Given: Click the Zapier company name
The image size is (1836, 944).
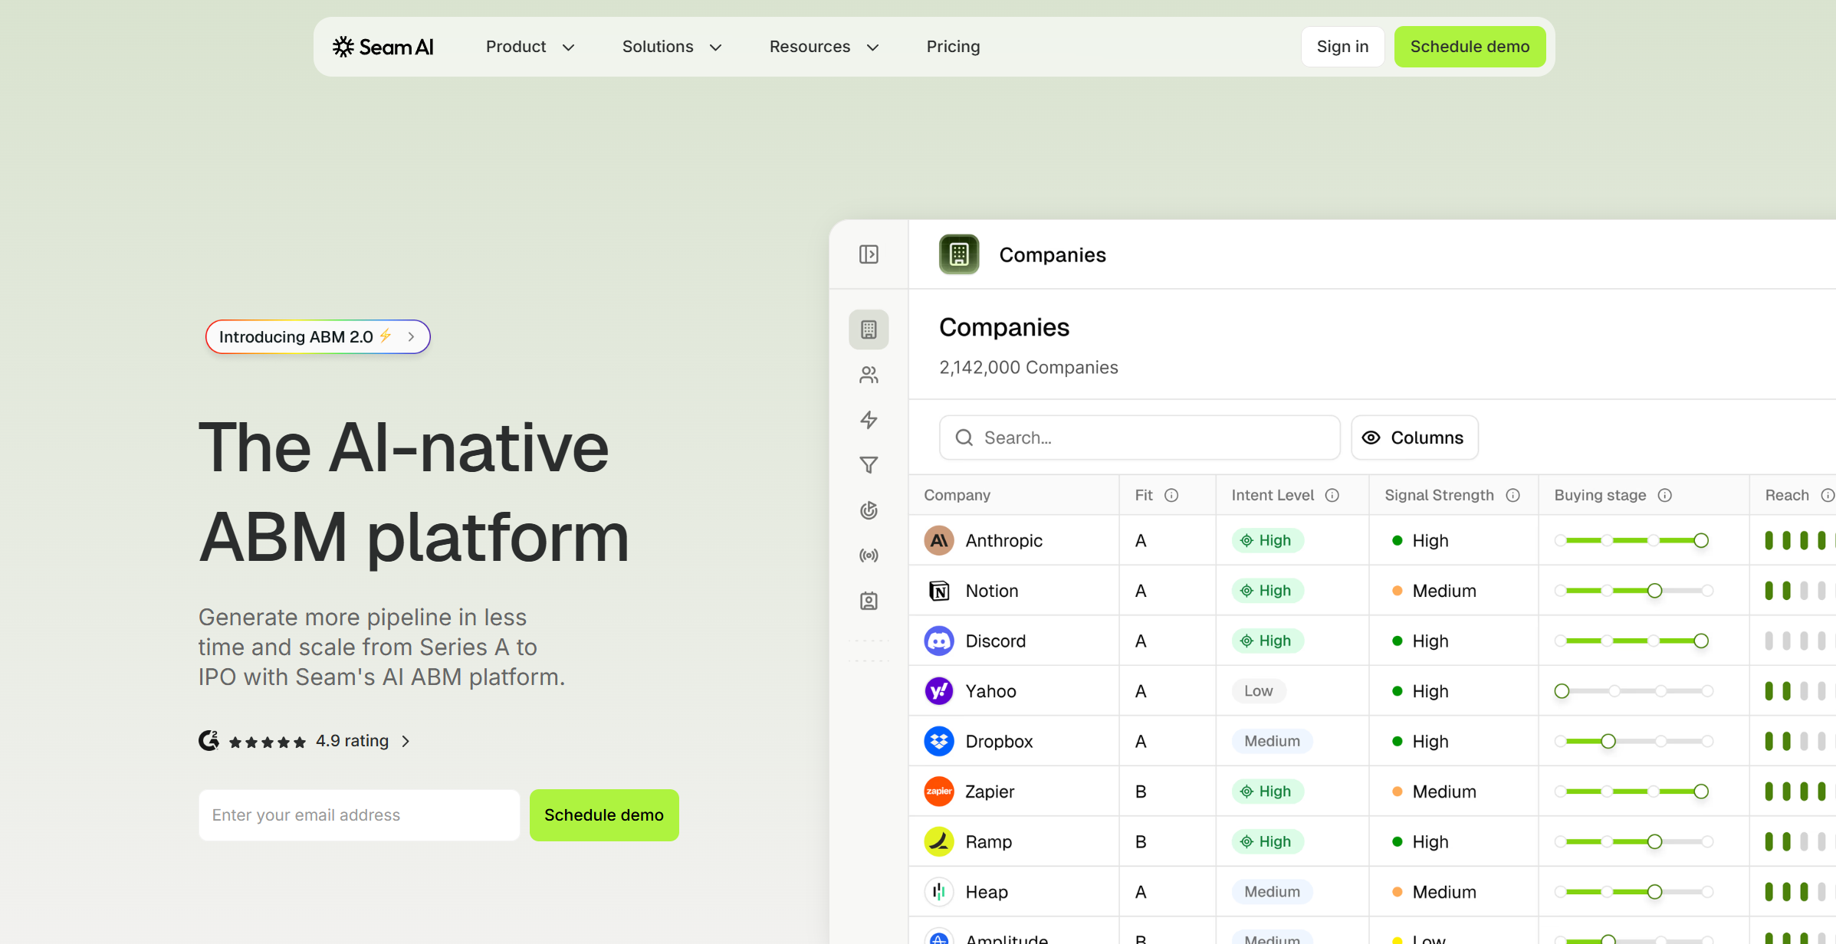Looking at the screenshot, I should pos(990,792).
